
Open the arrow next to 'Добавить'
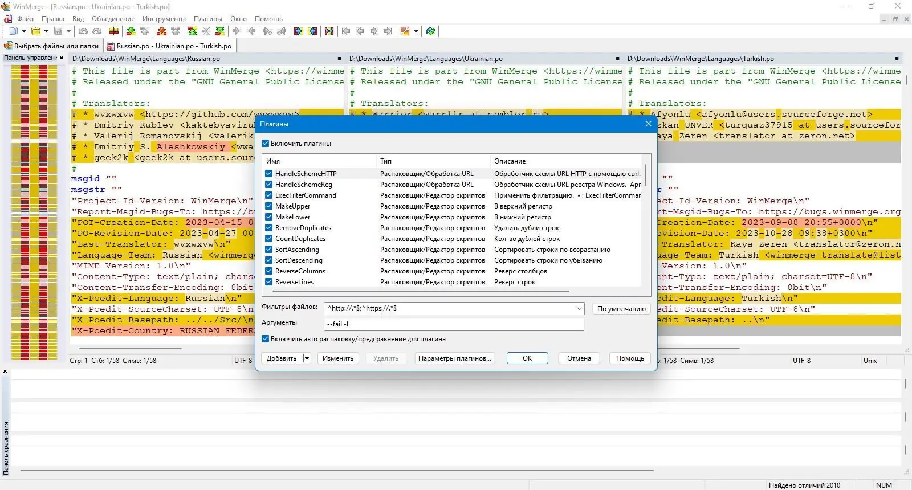point(307,358)
